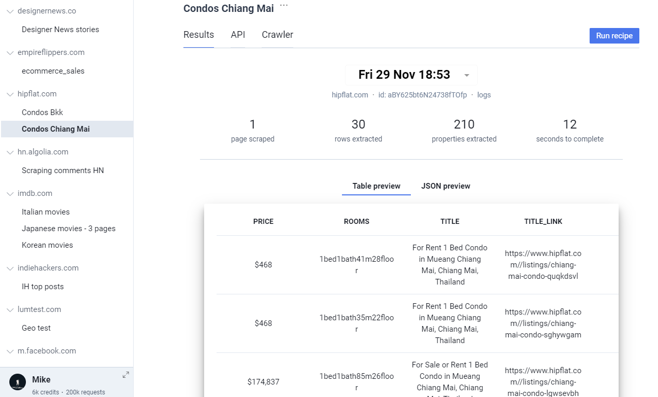Select the Table preview tab
Viewport: 658px width, 397px height.
pos(376,186)
